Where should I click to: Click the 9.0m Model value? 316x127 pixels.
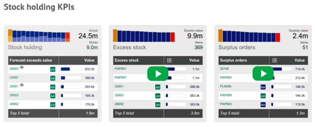click(x=92, y=47)
